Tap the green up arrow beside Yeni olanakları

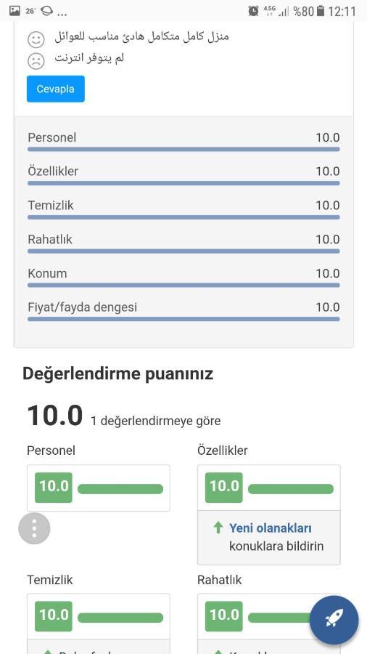[218, 528]
